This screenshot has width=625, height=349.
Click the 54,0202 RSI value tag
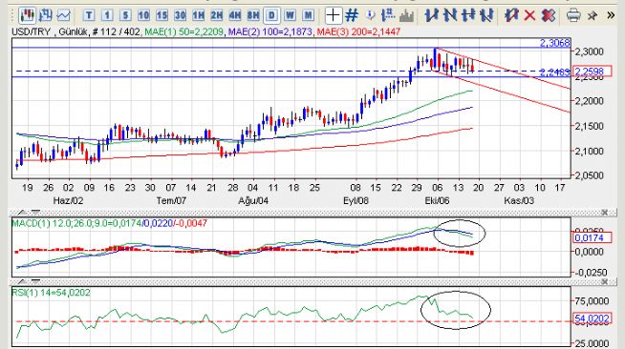pyautogui.click(x=592, y=318)
